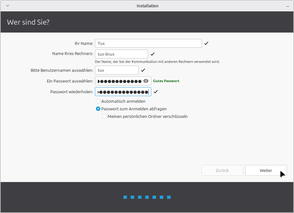Reveal the password with the eye icon
This screenshot has height=213, width=294.
coord(146,81)
